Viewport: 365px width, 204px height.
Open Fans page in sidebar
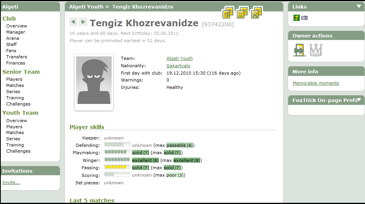(11, 51)
